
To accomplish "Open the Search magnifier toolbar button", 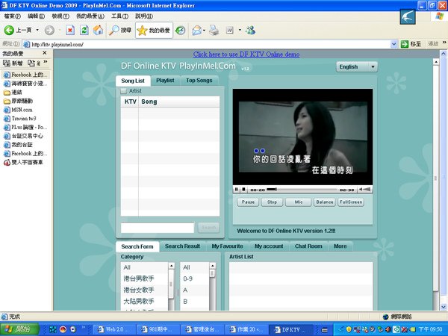I will [x=119, y=30].
